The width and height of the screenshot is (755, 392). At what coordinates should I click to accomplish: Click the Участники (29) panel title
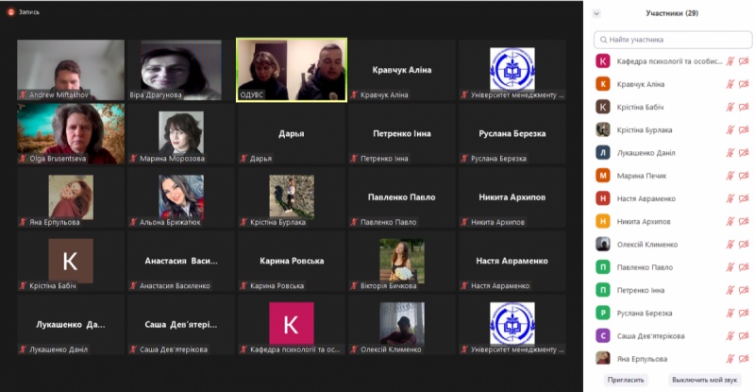coord(671,13)
